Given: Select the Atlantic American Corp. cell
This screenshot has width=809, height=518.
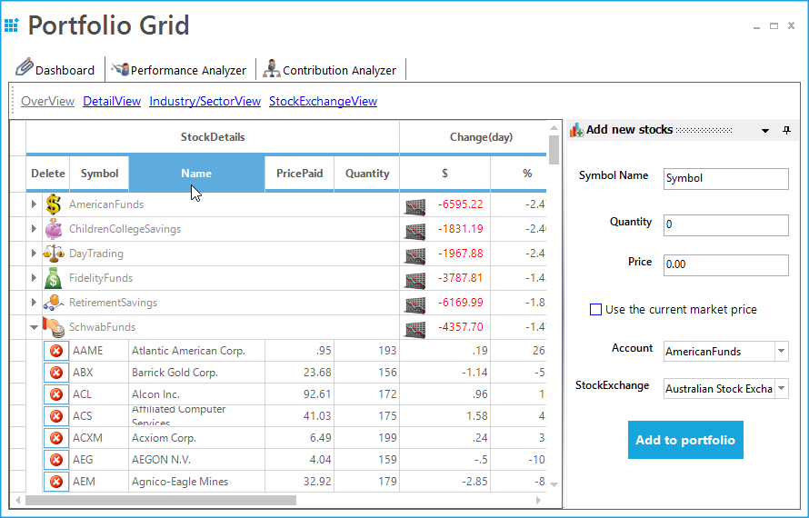Looking at the screenshot, I should click(x=196, y=351).
